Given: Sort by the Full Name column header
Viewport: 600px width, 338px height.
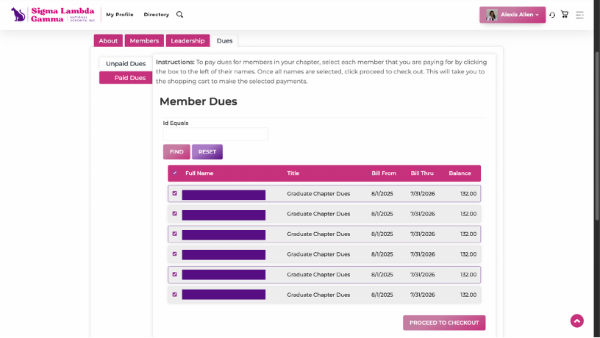Looking at the screenshot, I should (x=199, y=173).
